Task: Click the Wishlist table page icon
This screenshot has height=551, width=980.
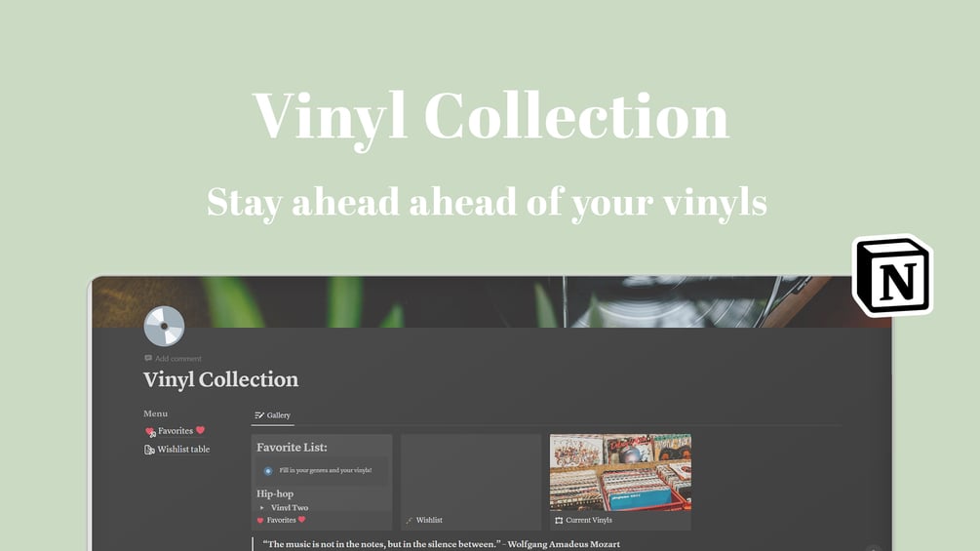Action: tap(149, 450)
